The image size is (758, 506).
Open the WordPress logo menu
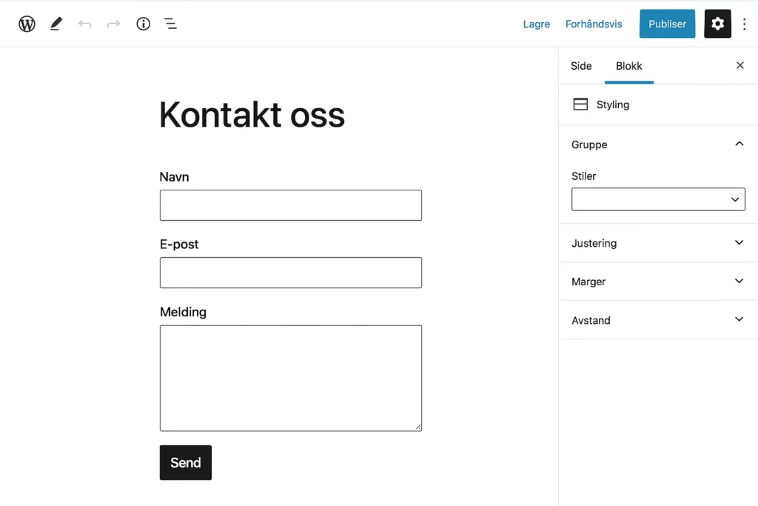(27, 23)
